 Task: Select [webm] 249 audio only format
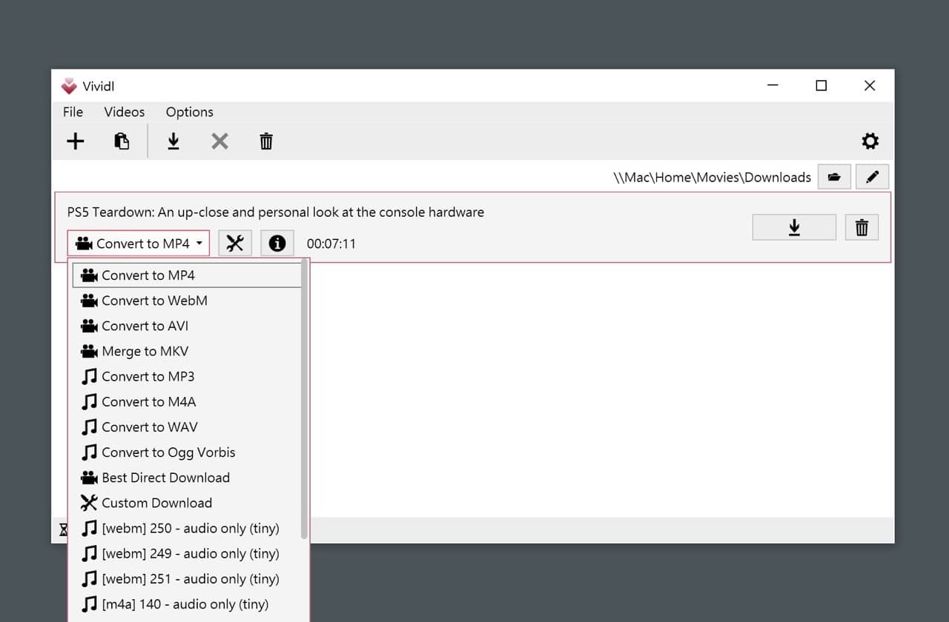click(187, 553)
